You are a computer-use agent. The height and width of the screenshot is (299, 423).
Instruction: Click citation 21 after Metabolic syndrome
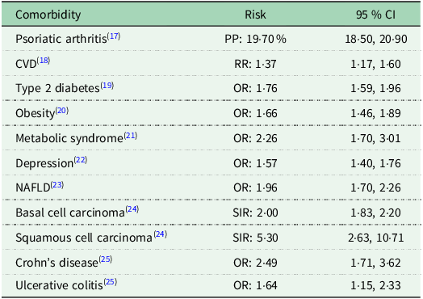click(131, 135)
